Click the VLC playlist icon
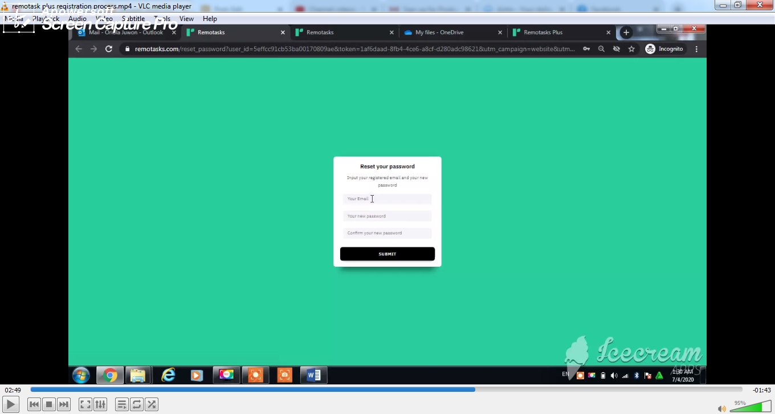Screen dimensions: 775x414 [x=122, y=404]
